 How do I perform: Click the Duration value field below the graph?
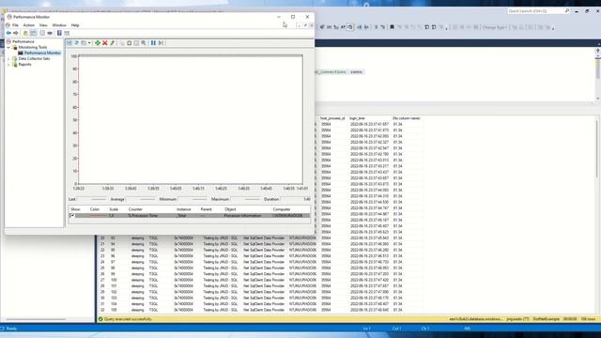pos(296,199)
